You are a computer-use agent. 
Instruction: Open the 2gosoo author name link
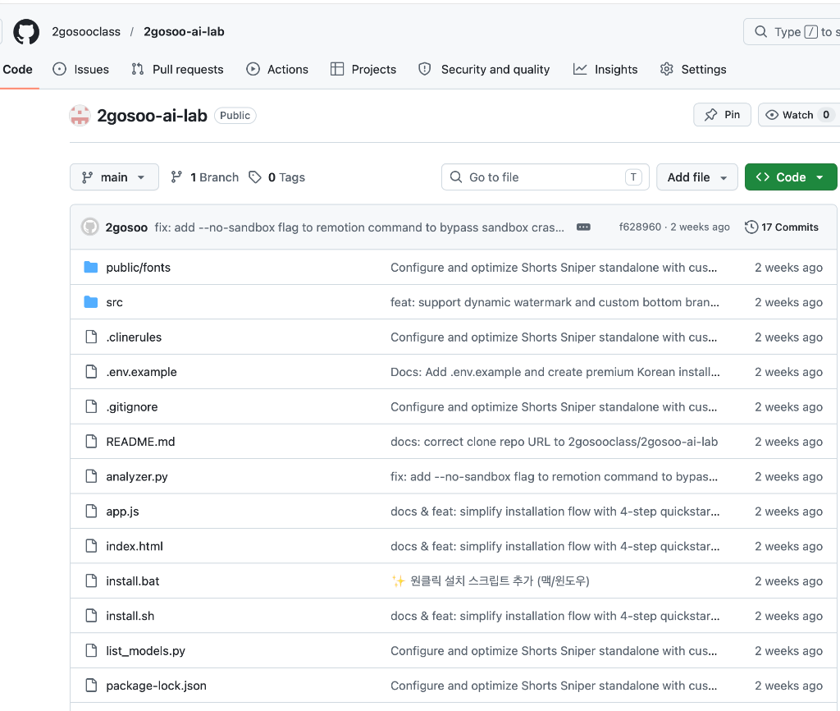coord(126,227)
